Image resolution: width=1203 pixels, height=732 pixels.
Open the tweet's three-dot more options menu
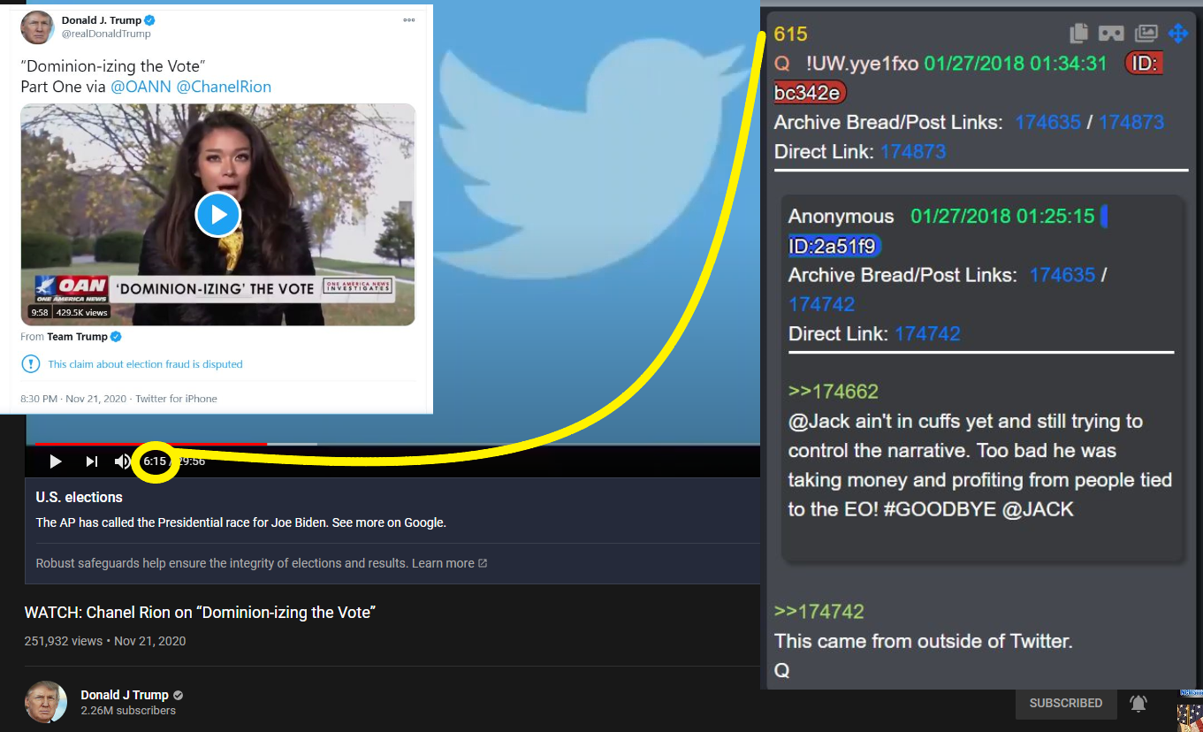pyautogui.click(x=408, y=19)
